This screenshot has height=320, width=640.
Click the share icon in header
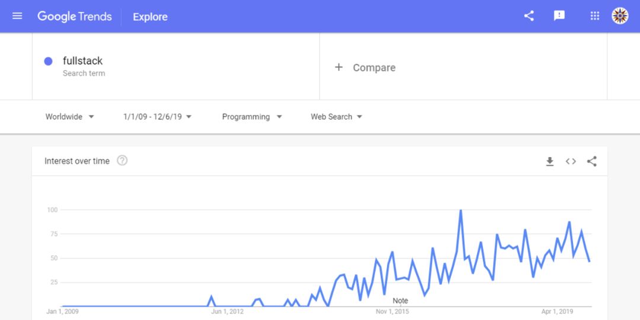point(529,16)
